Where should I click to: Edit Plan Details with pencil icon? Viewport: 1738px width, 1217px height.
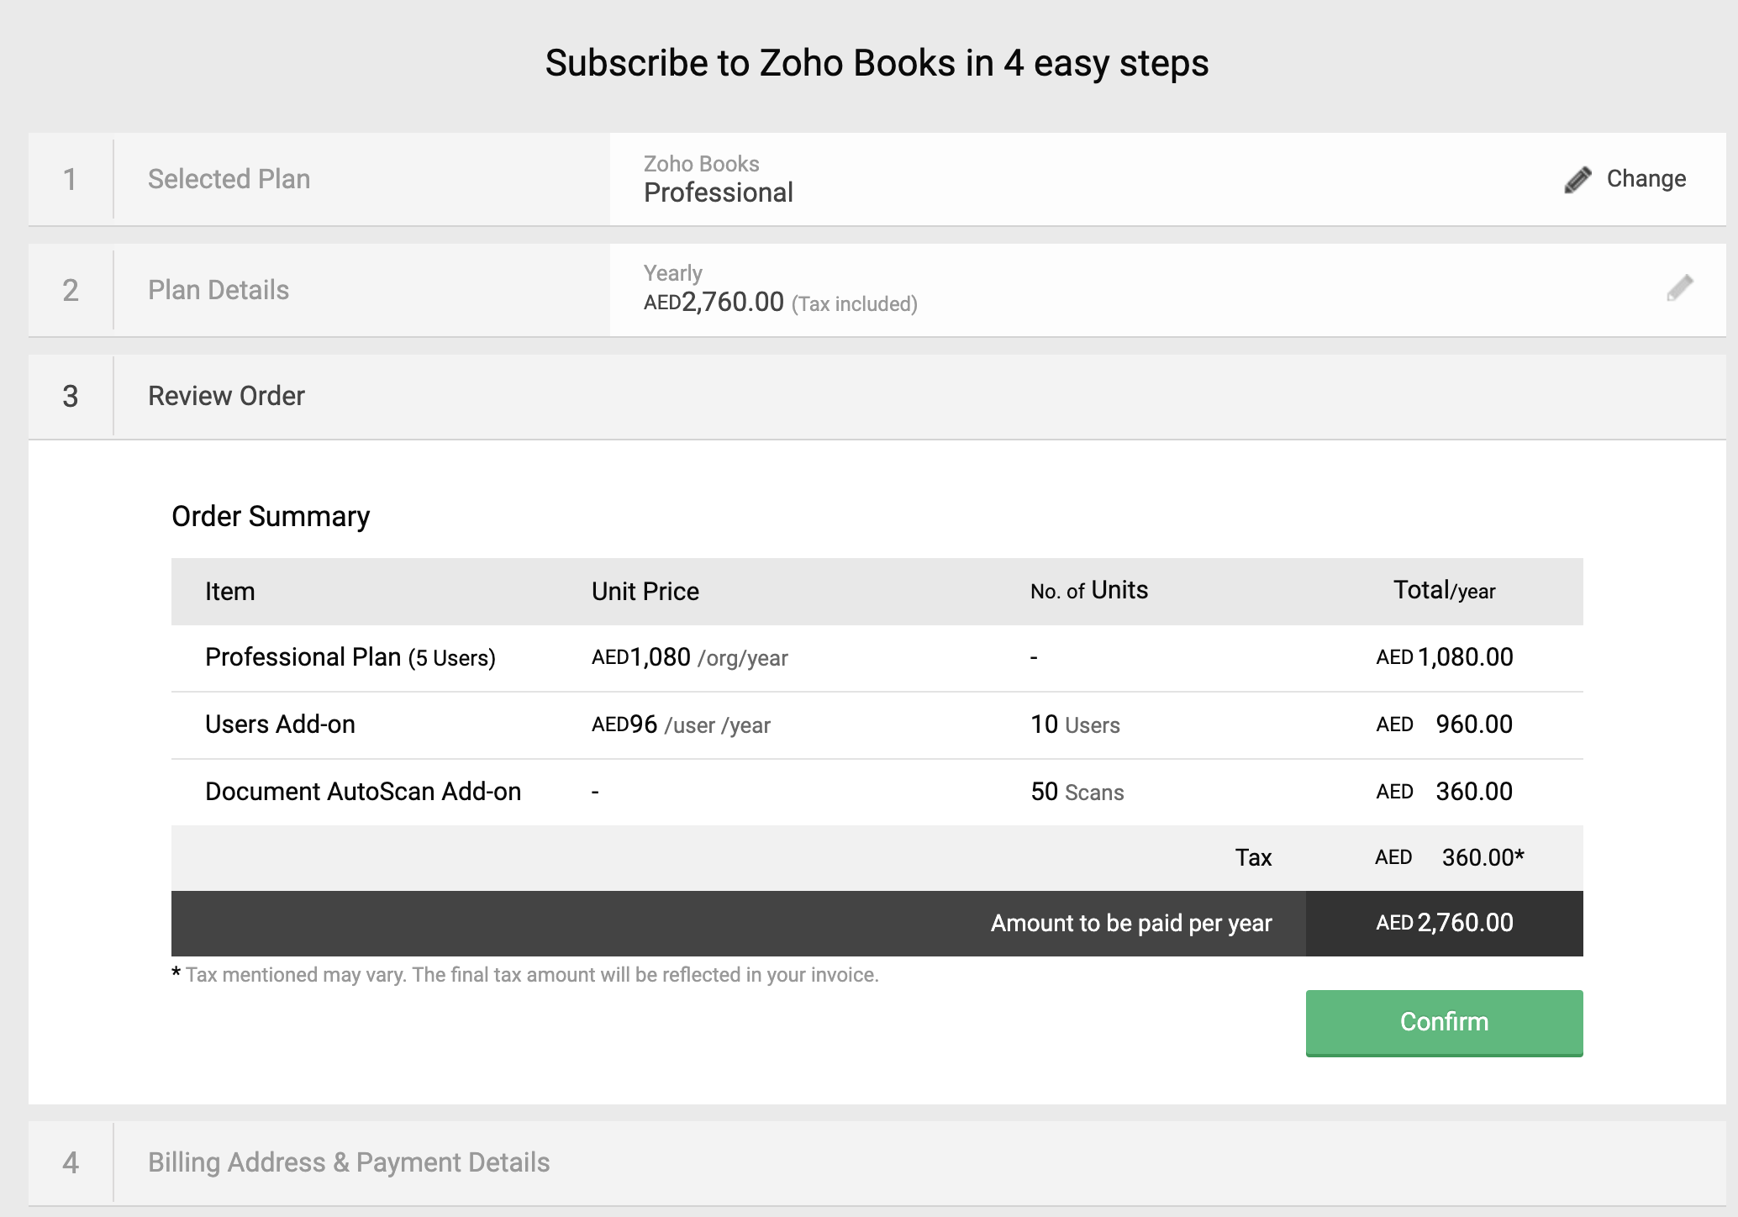(1679, 288)
